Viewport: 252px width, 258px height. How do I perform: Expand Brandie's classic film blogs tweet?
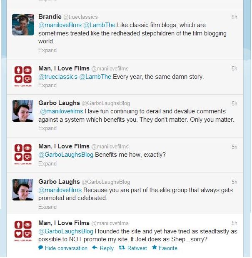47,50
